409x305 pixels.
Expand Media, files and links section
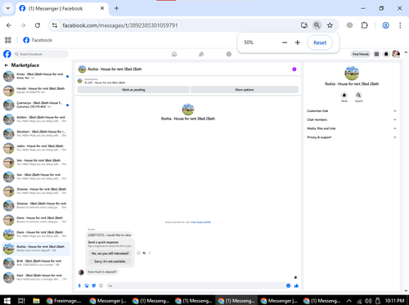(x=352, y=128)
